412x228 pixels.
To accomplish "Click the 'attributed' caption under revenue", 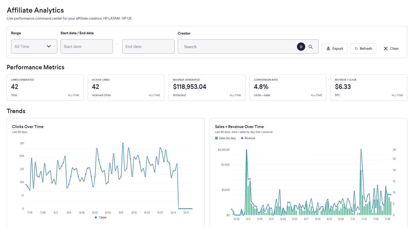I will 179,95.
